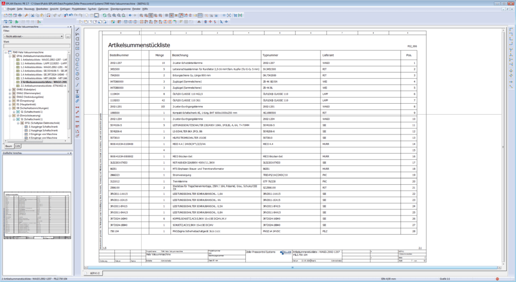The height and width of the screenshot is (282, 516).
Task: Open the Filter dropdown 'Nicht aktiviert'
Action: point(33,36)
